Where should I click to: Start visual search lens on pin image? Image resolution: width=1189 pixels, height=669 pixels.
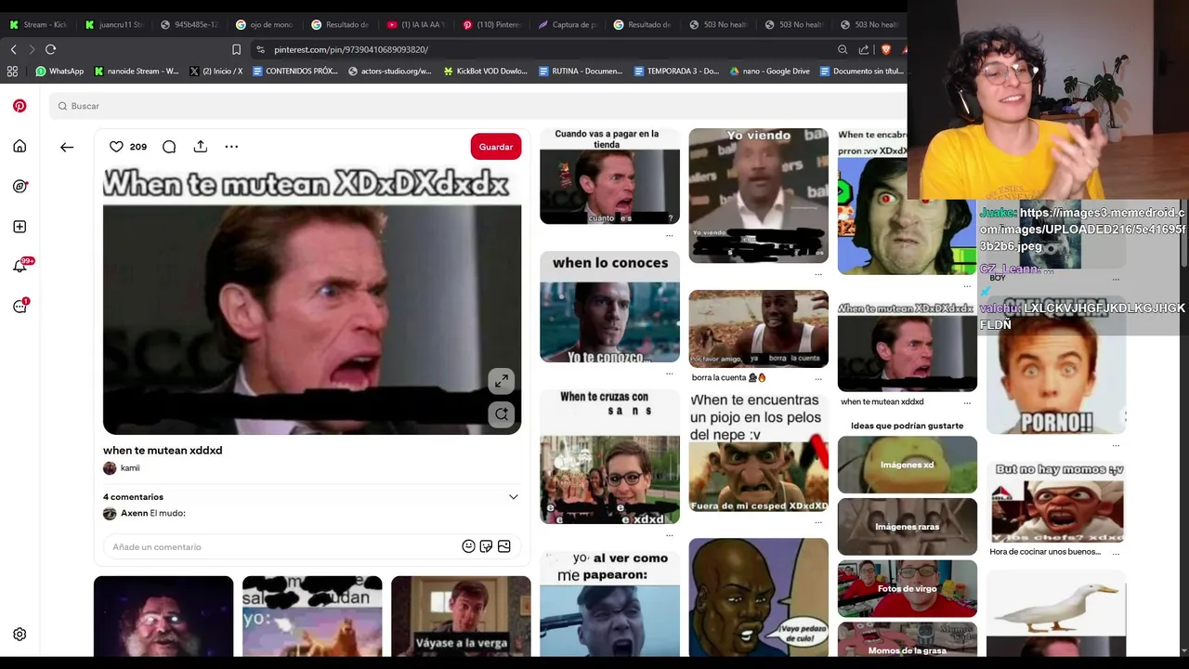(x=502, y=414)
